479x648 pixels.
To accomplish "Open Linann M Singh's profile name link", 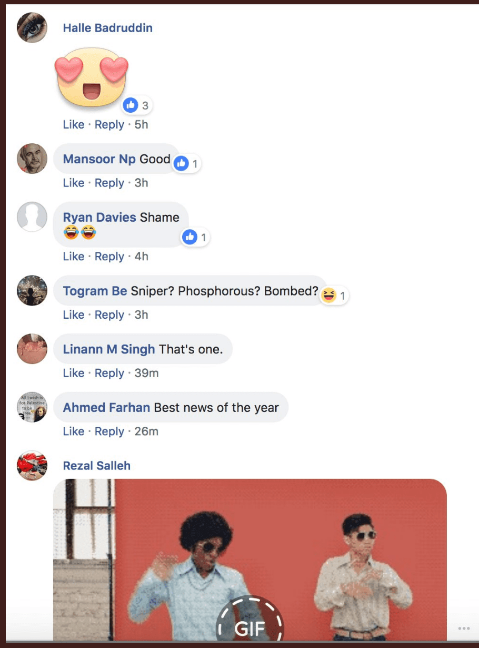I will pyautogui.click(x=108, y=349).
